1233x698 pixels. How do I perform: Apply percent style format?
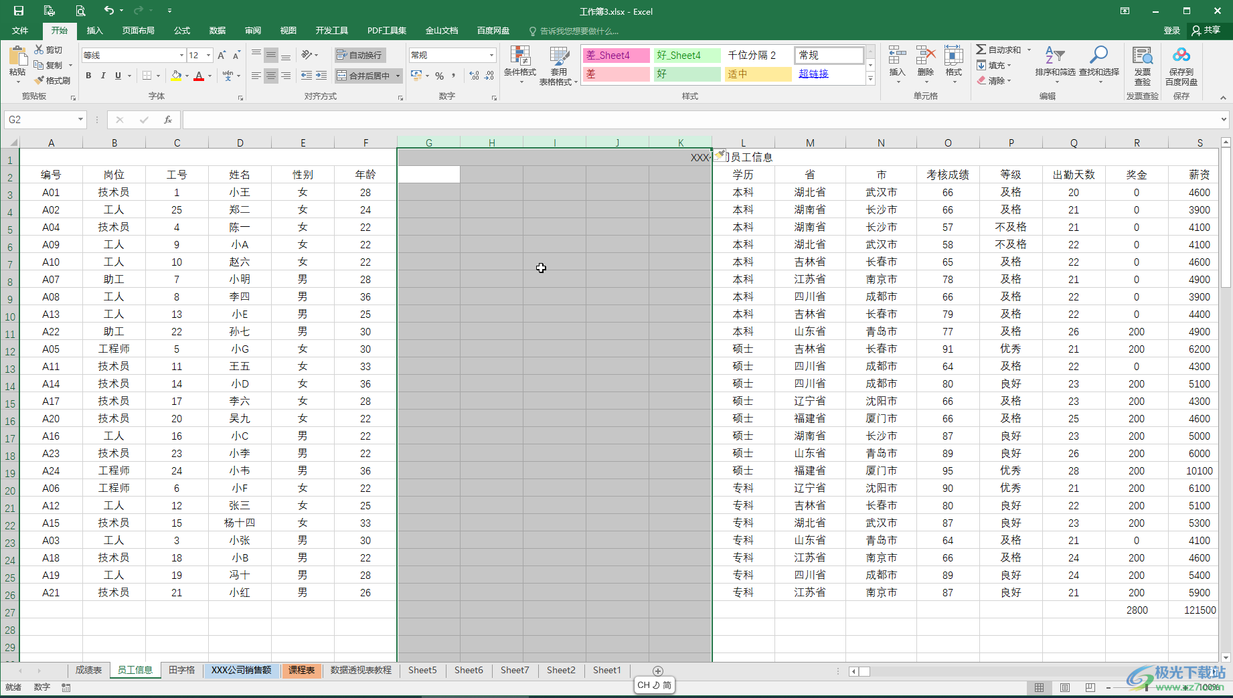point(439,76)
